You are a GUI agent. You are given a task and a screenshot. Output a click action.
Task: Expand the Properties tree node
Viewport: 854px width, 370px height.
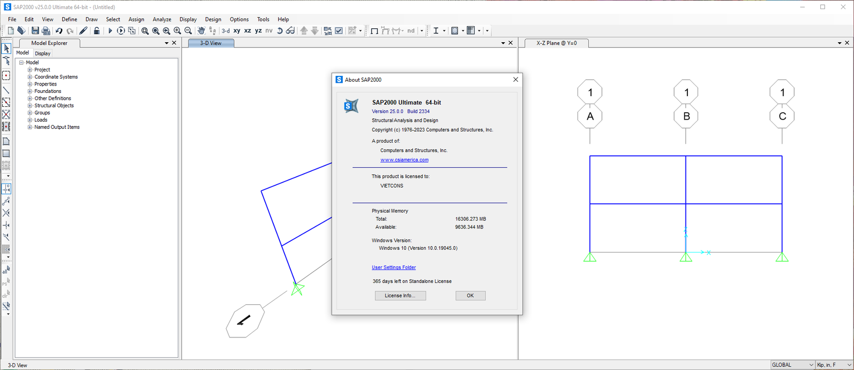pyautogui.click(x=30, y=84)
